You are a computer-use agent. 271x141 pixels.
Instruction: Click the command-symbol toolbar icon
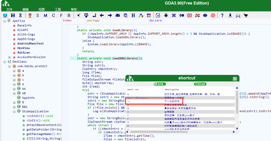(174, 15)
